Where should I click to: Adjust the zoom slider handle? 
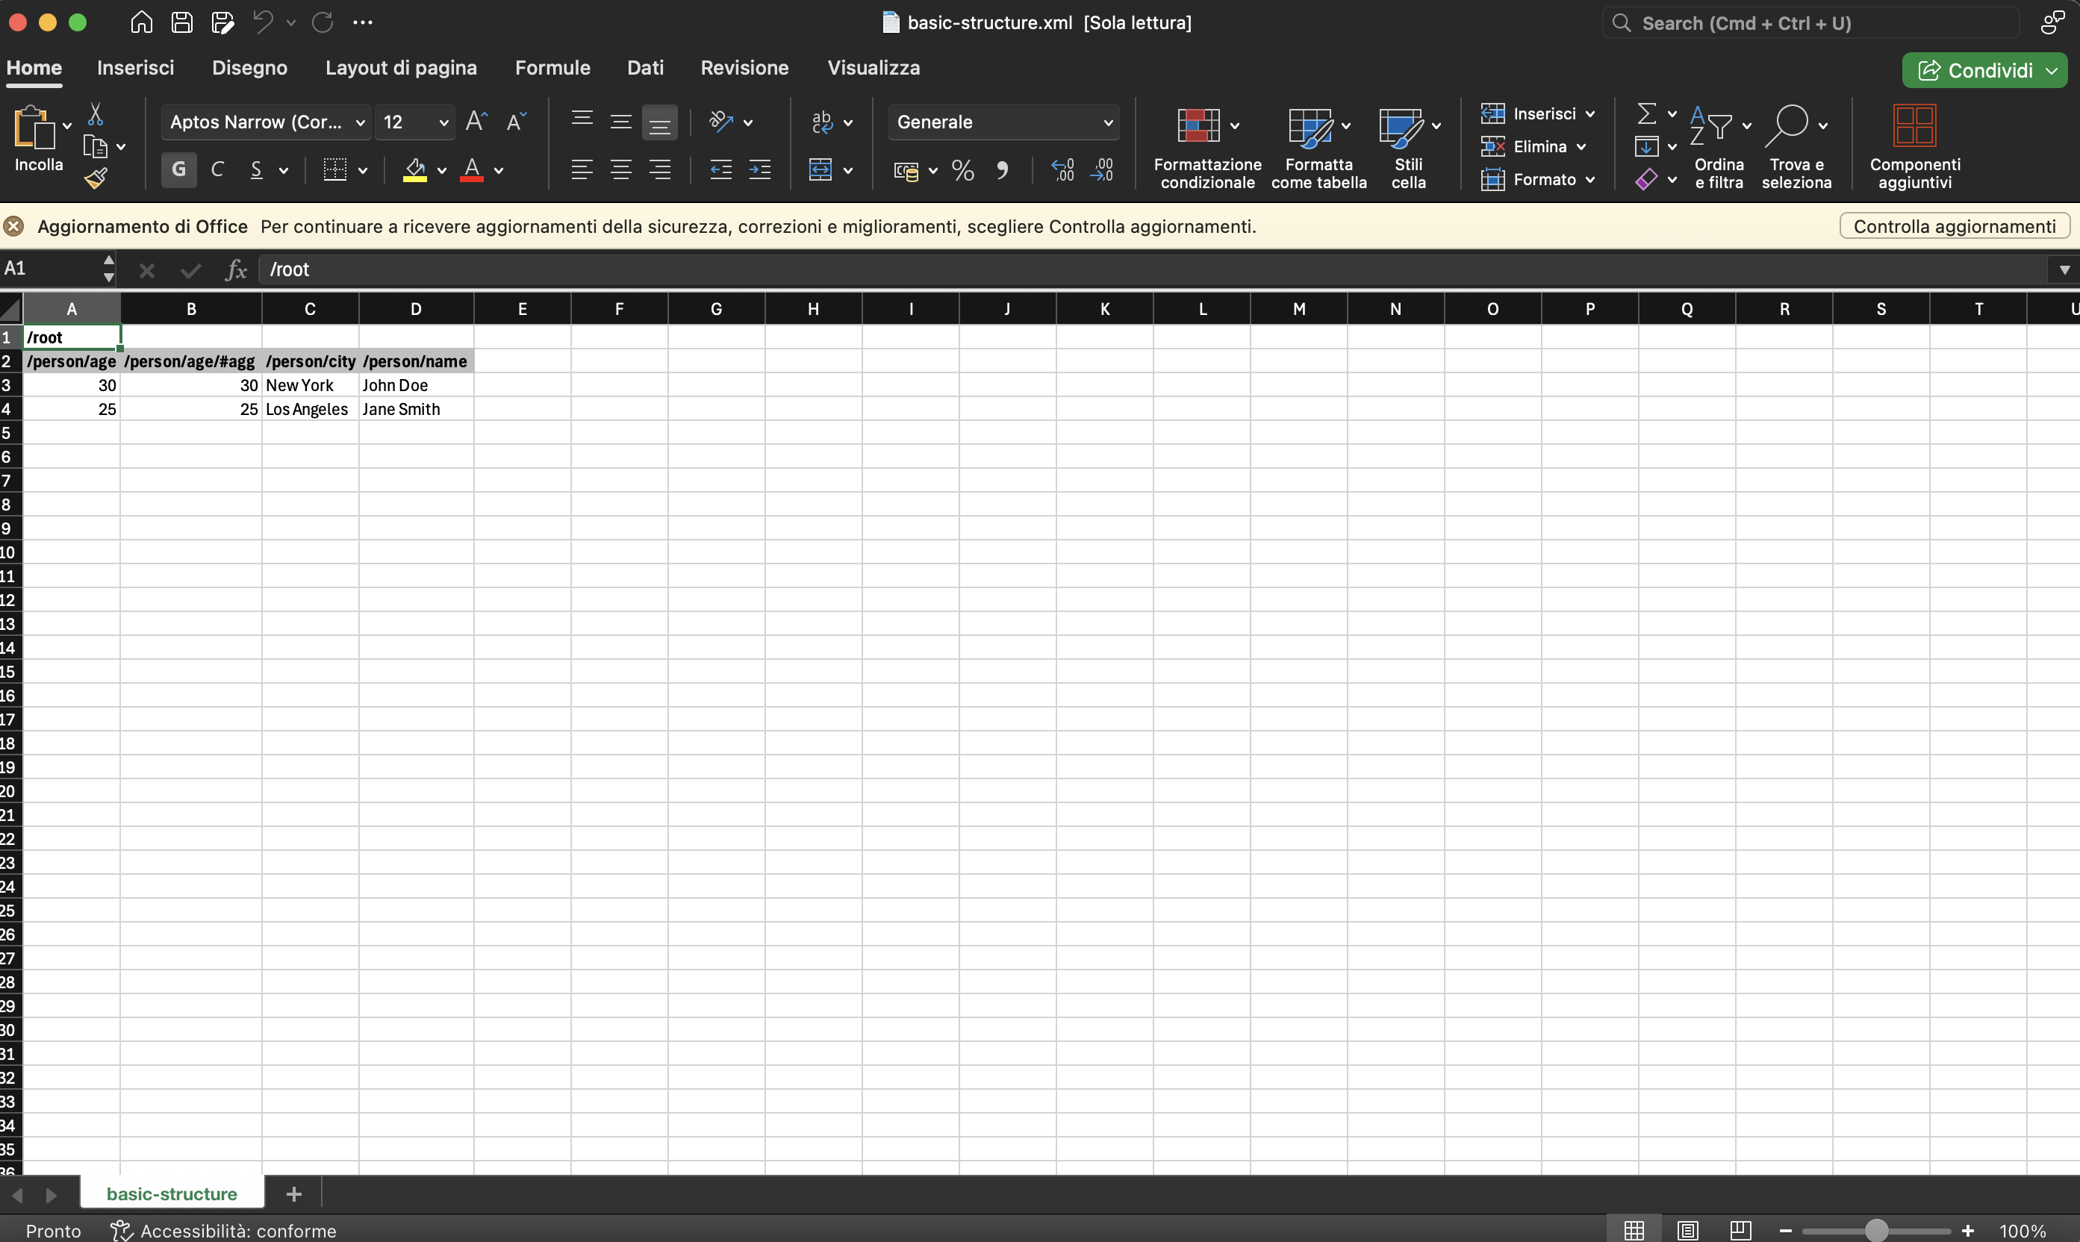pos(1877,1230)
